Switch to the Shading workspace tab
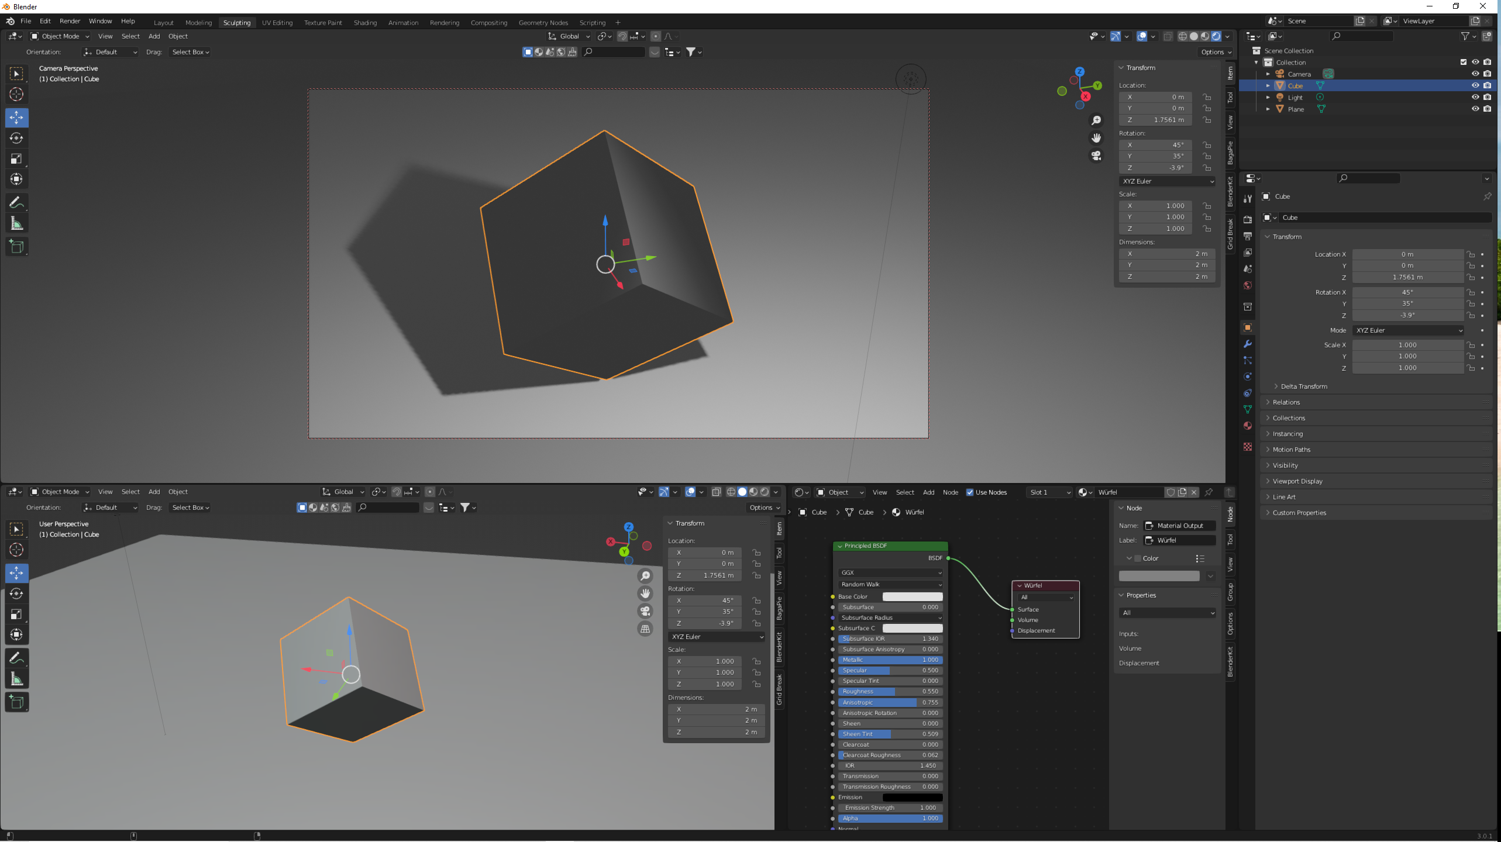The width and height of the screenshot is (1501, 842). [365, 23]
